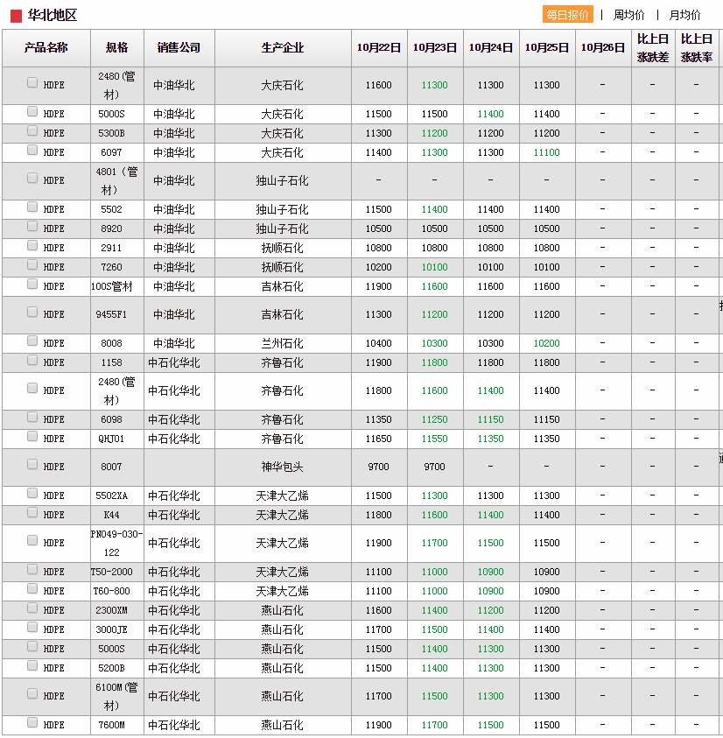The height and width of the screenshot is (738, 723).
Task: Check the HDPE 2300XM row checkbox
Action: (32, 608)
